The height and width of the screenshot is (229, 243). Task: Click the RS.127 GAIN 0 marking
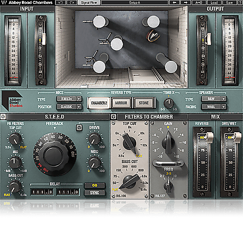pyautogui.click(x=168, y=127)
